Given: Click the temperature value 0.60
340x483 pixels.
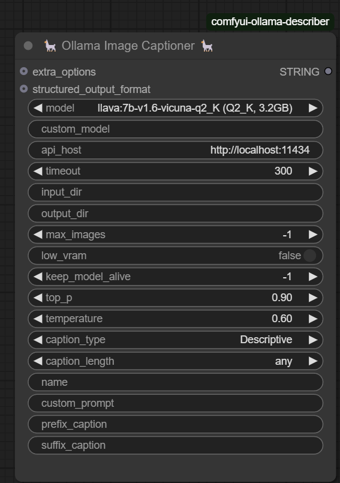Looking at the screenshot, I should point(282,319).
